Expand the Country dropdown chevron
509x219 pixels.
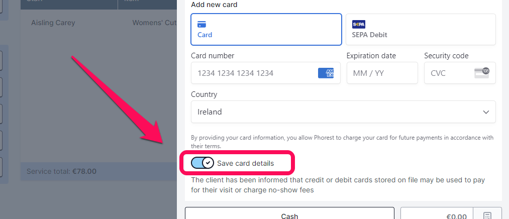tap(486, 112)
